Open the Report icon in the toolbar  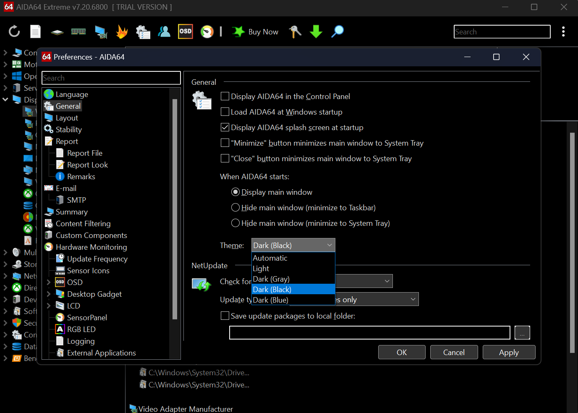pos(36,31)
